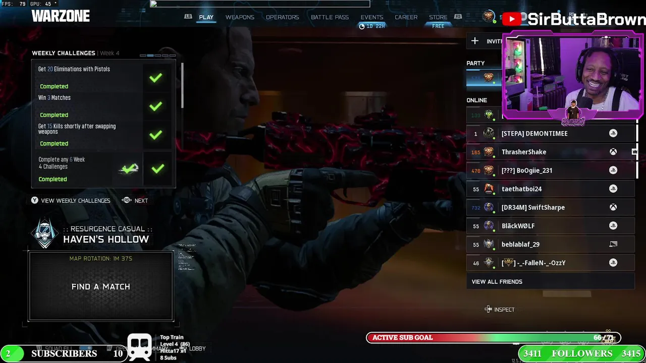Click the checkmark for Win 3 Matches
Screen dimensions: 646x363
155,106
